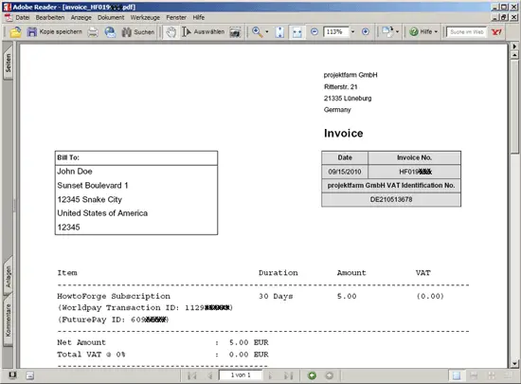Open the Kommentare side tab
This screenshot has height=384, width=521.
point(8,320)
